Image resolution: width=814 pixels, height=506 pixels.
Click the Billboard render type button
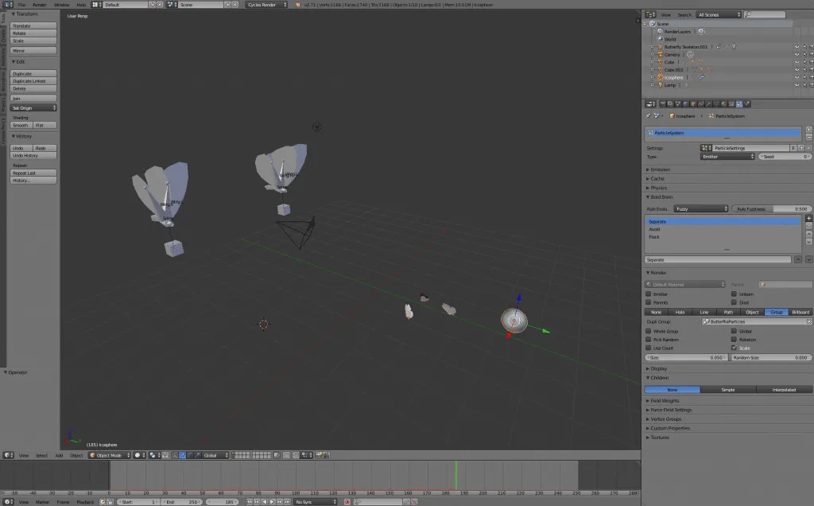tap(799, 312)
